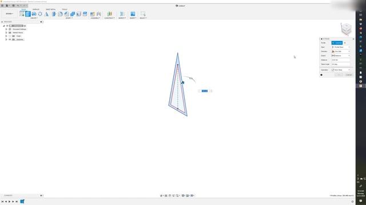Open the Inspect menu dropdown

click(122, 18)
